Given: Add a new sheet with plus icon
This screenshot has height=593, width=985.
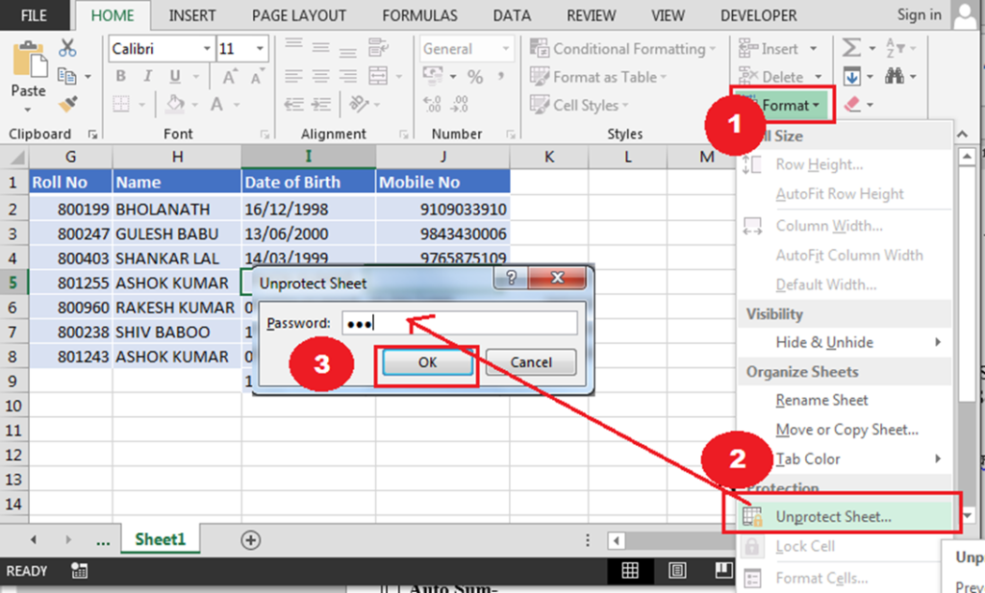Looking at the screenshot, I should point(251,540).
